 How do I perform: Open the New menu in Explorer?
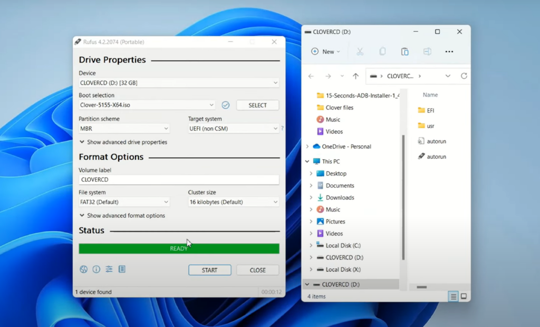(325, 52)
